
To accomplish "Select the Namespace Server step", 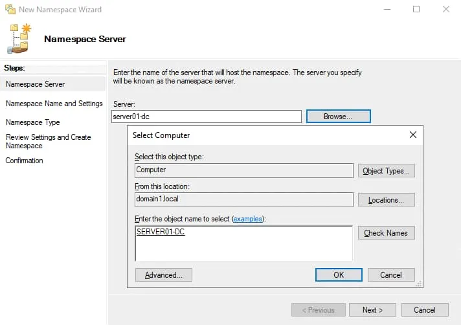I will click(36, 84).
